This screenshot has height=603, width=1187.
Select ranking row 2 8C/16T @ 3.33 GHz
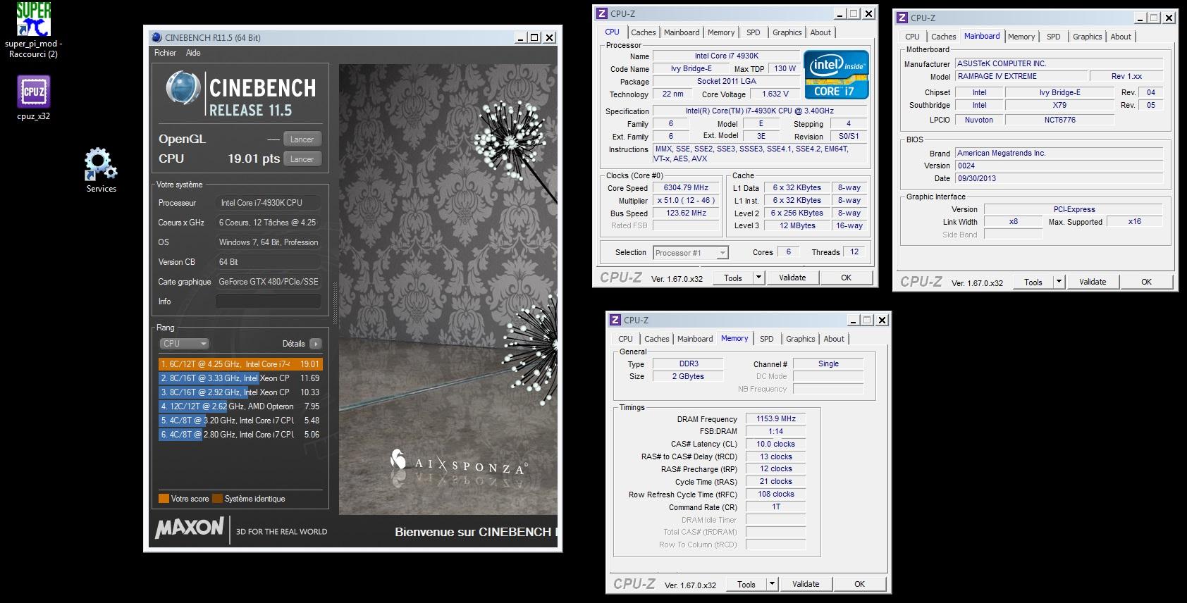pyautogui.click(x=240, y=378)
